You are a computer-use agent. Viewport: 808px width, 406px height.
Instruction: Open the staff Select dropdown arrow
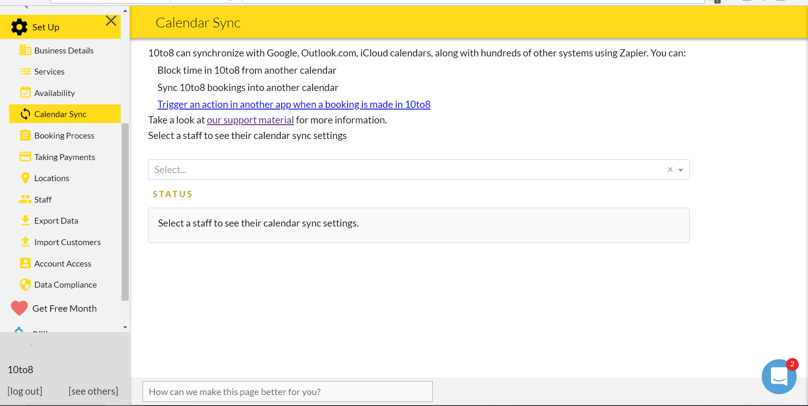(x=680, y=170)
